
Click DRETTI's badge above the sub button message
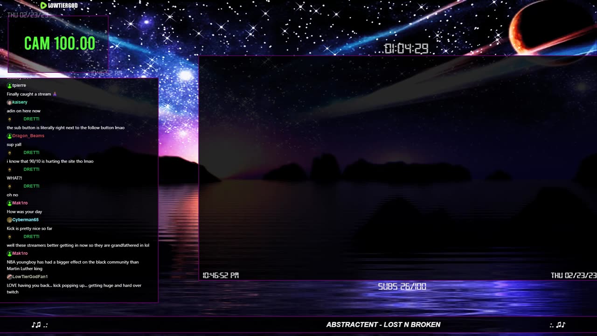[x=9, y=119]
